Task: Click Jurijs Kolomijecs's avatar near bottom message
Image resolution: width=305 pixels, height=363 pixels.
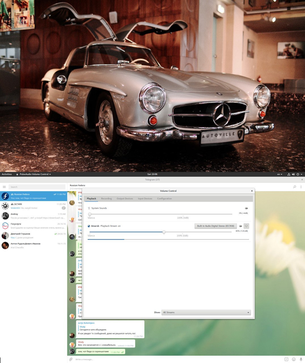Action: 72,335
